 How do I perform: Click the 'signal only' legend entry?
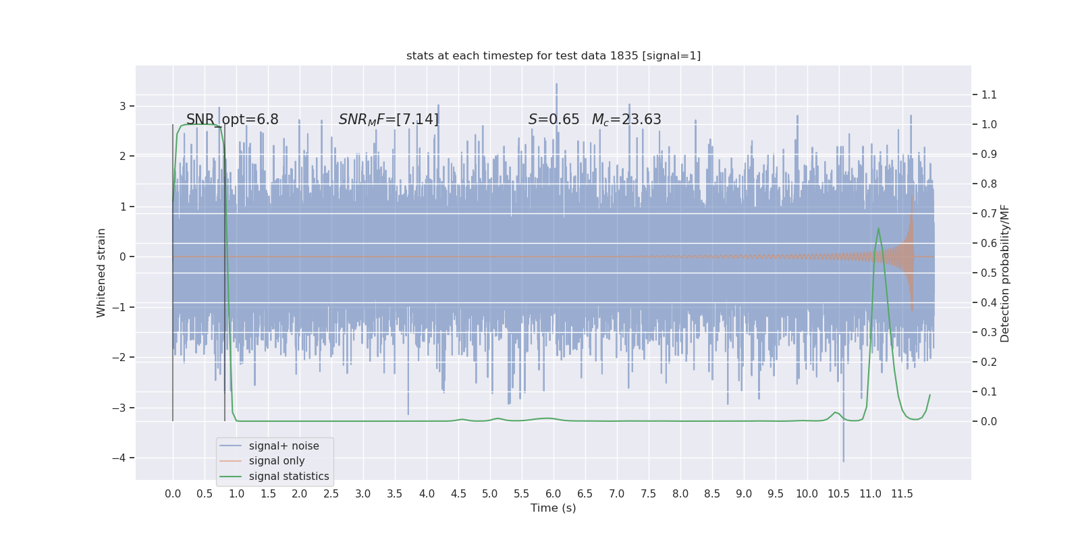tap(277, 461)
